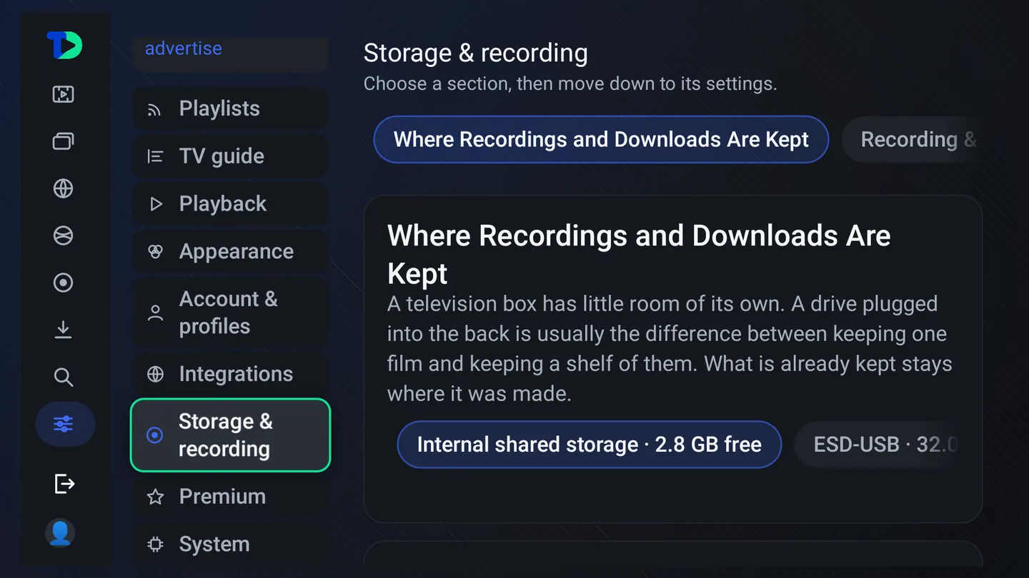Choose Internal shared storage 2.8 GB free
This screenshot has width=1029, height=578.
(x=590, y=445)
